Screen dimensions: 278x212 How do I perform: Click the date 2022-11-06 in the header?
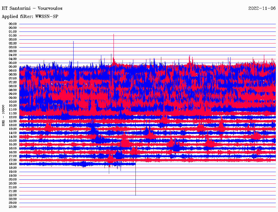pos(262,8)
